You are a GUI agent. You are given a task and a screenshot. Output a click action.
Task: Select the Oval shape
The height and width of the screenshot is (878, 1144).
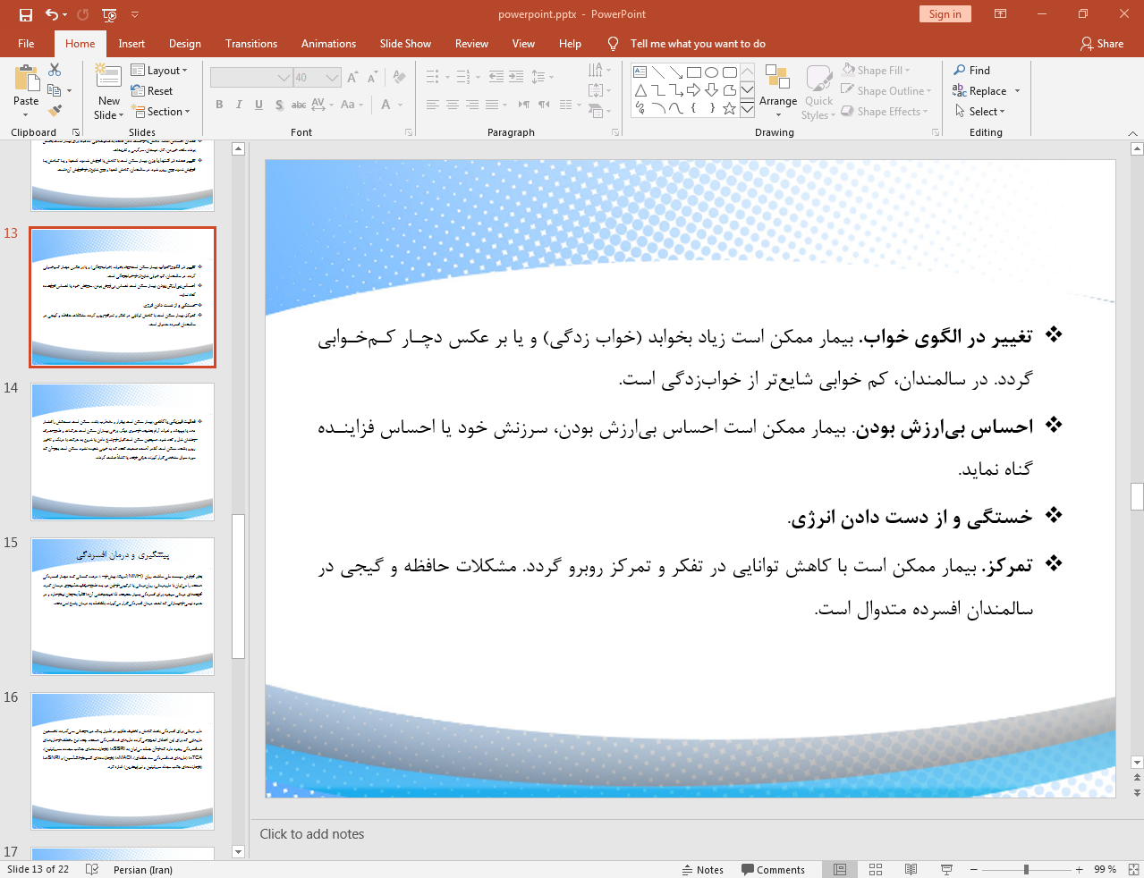coord(712,72)
